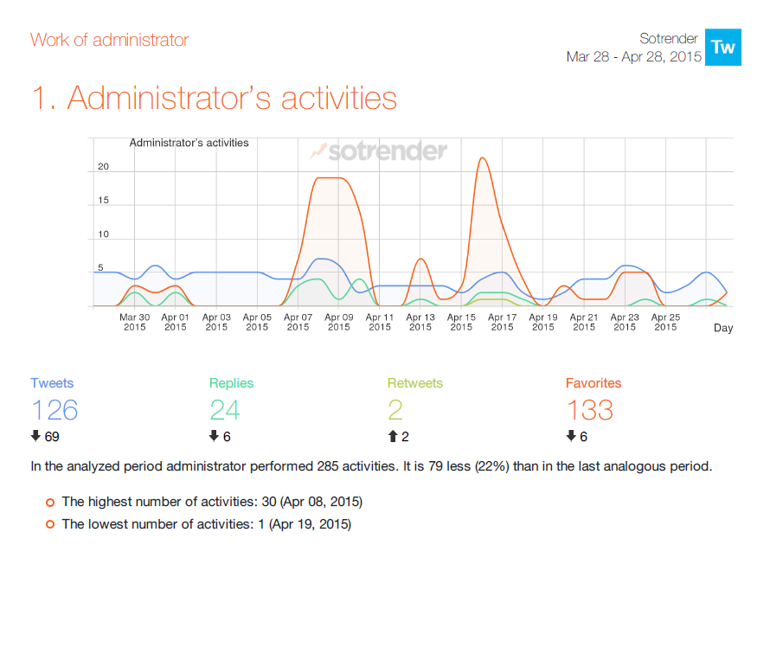This screenshot has height=654, width=770.
Task: Open the Work of administrator header
Action: point(109,40)
